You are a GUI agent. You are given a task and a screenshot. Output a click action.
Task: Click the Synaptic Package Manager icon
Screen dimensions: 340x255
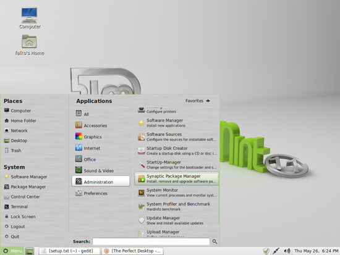pos(142,178)
